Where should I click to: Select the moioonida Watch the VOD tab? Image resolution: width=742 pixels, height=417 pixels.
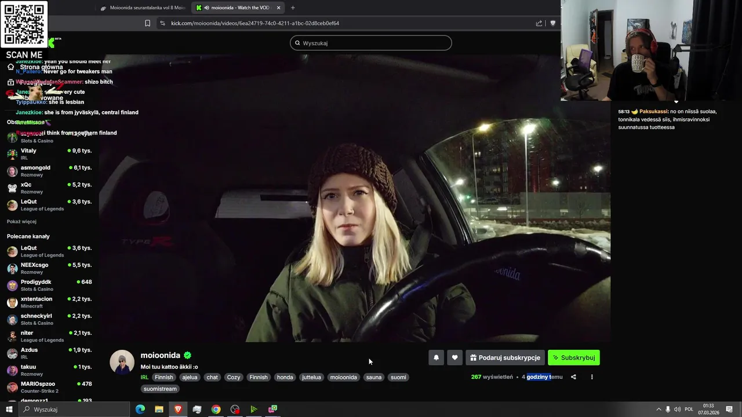click(x=238, y=8)
